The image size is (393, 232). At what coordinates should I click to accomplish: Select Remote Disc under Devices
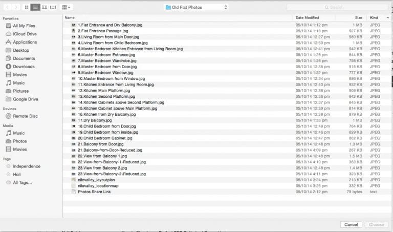25,116
